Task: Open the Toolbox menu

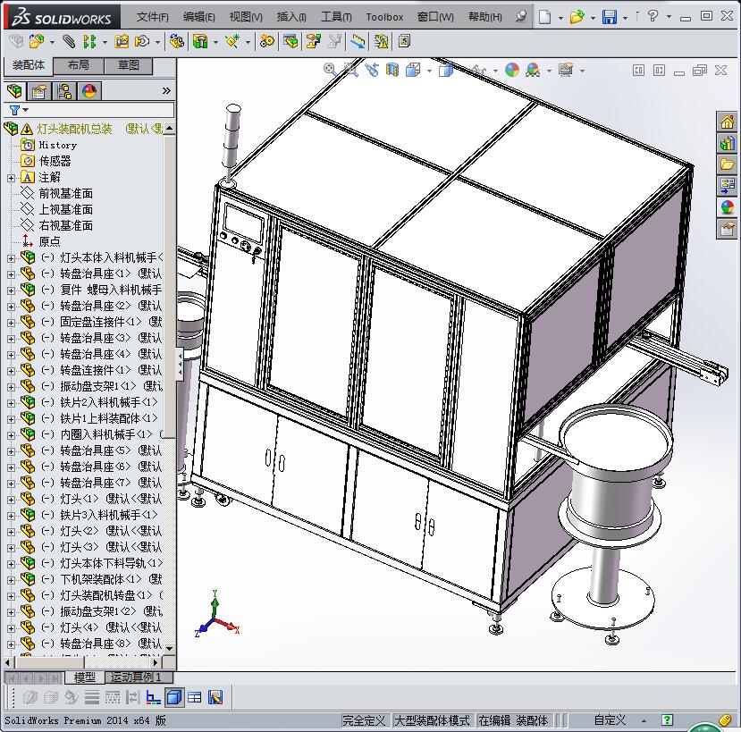Action: click(x=384, y=17)
